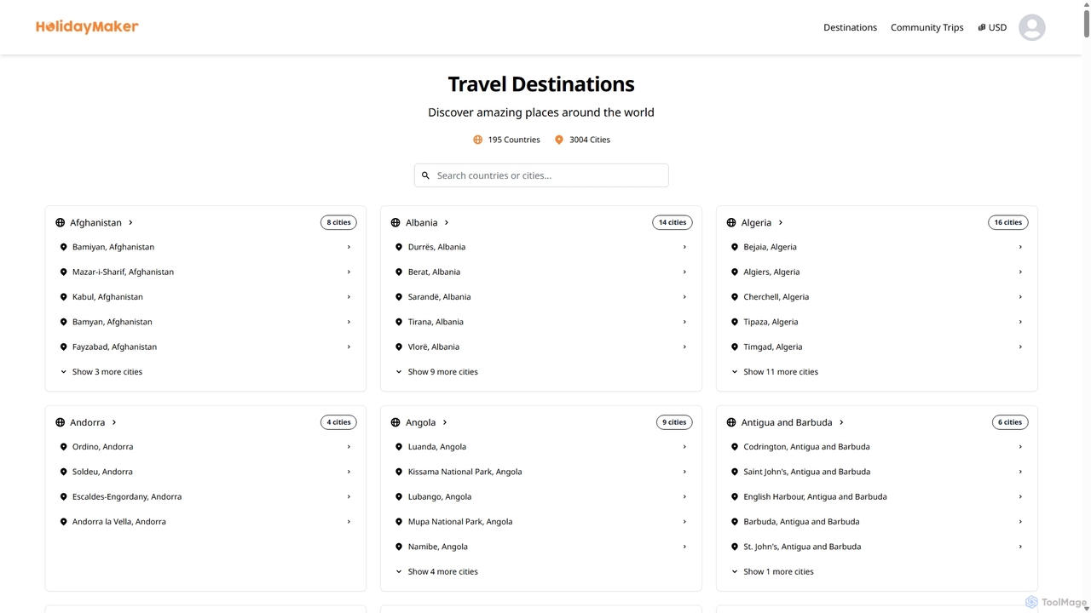Click the pin icon for Soldeu, Andorra
1091x613 pixels.
coord(63,472)
